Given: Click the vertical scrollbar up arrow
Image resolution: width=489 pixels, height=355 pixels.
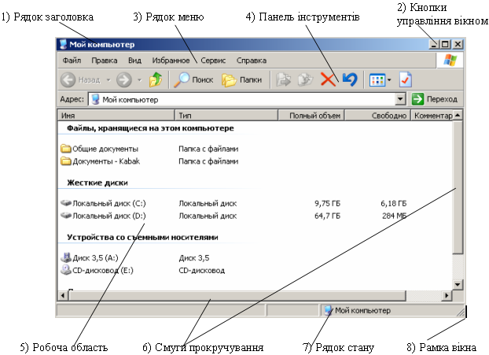Looking at the screenshot, I should tap(458, 115).
